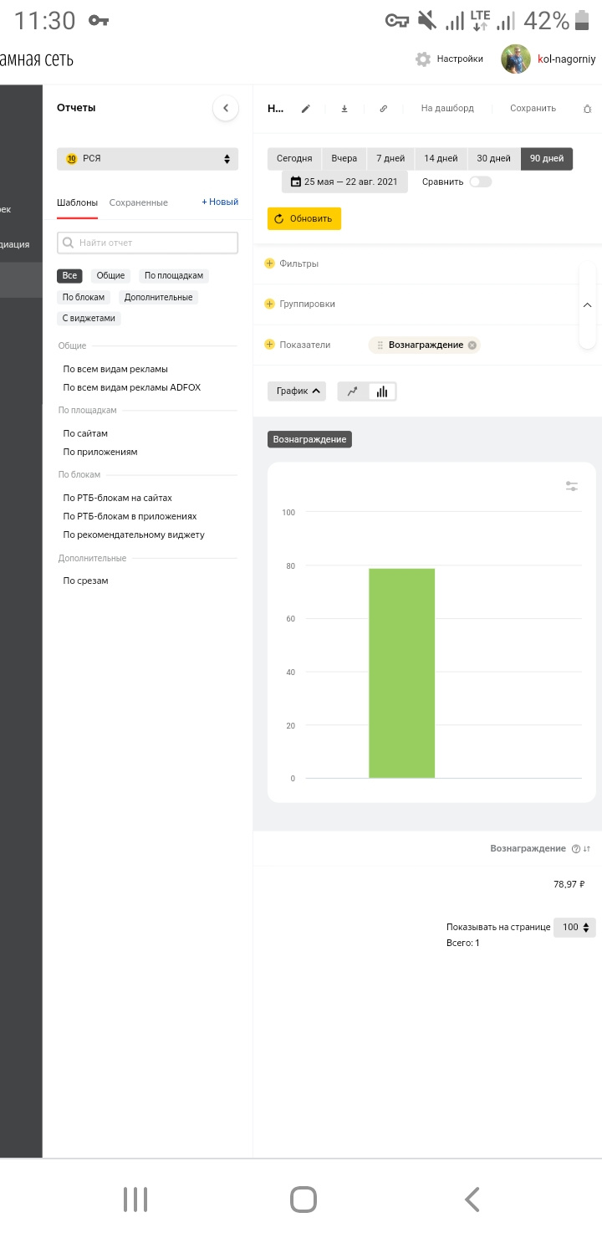Open the РСЯ product dropdown
602x1238 pixels.
click(x=147, y=159)
